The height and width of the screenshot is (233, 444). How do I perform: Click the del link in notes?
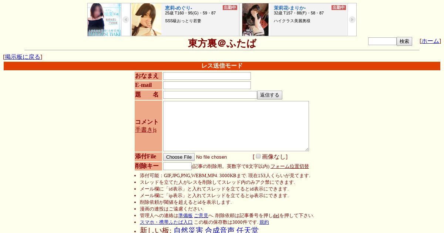[x=276, y=216]
